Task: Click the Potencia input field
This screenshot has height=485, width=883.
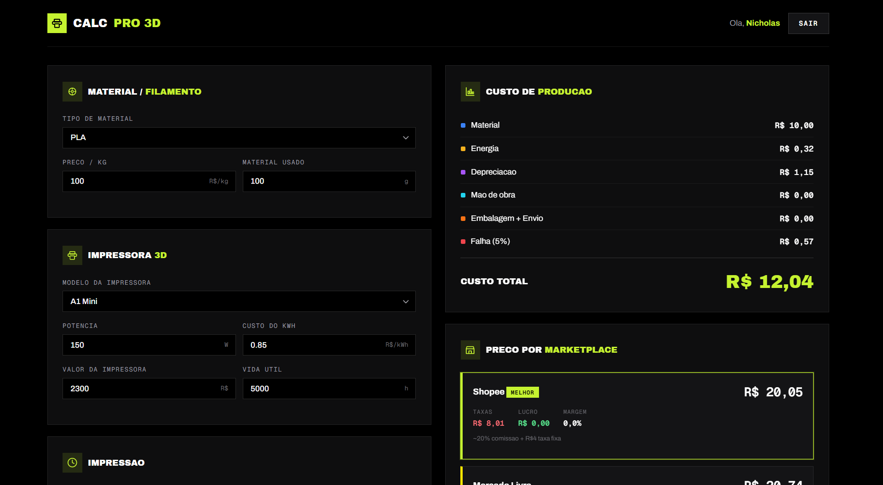Action: pos(149,345)
